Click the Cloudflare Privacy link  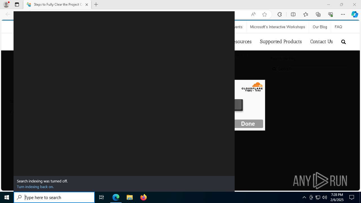(248, 91)
